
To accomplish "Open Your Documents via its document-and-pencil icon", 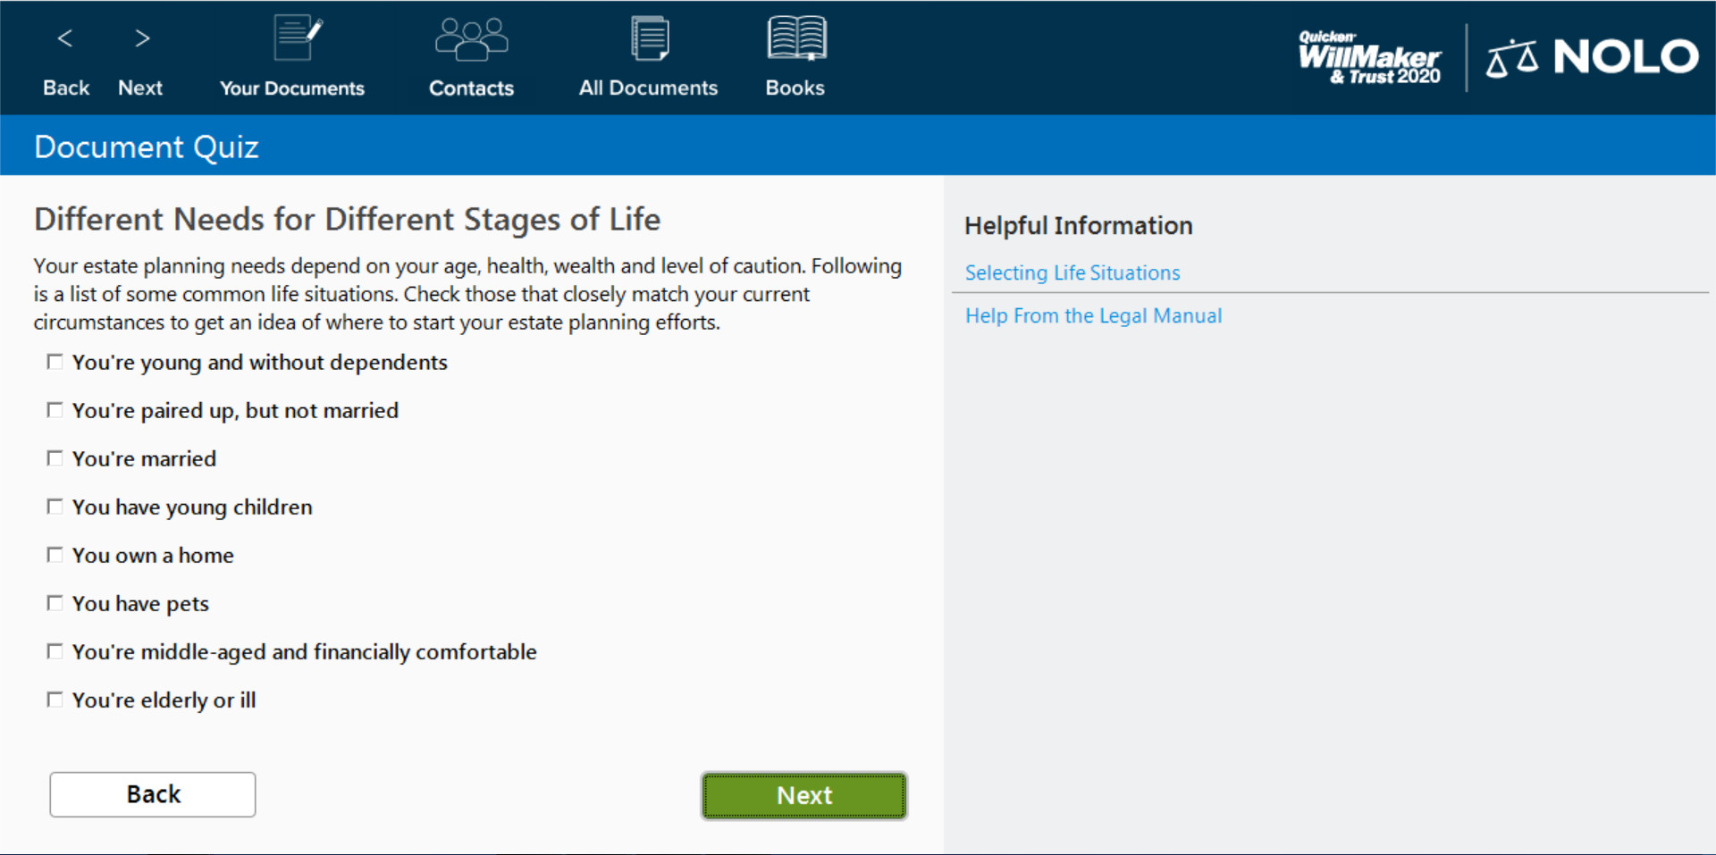I will point(295,38).
